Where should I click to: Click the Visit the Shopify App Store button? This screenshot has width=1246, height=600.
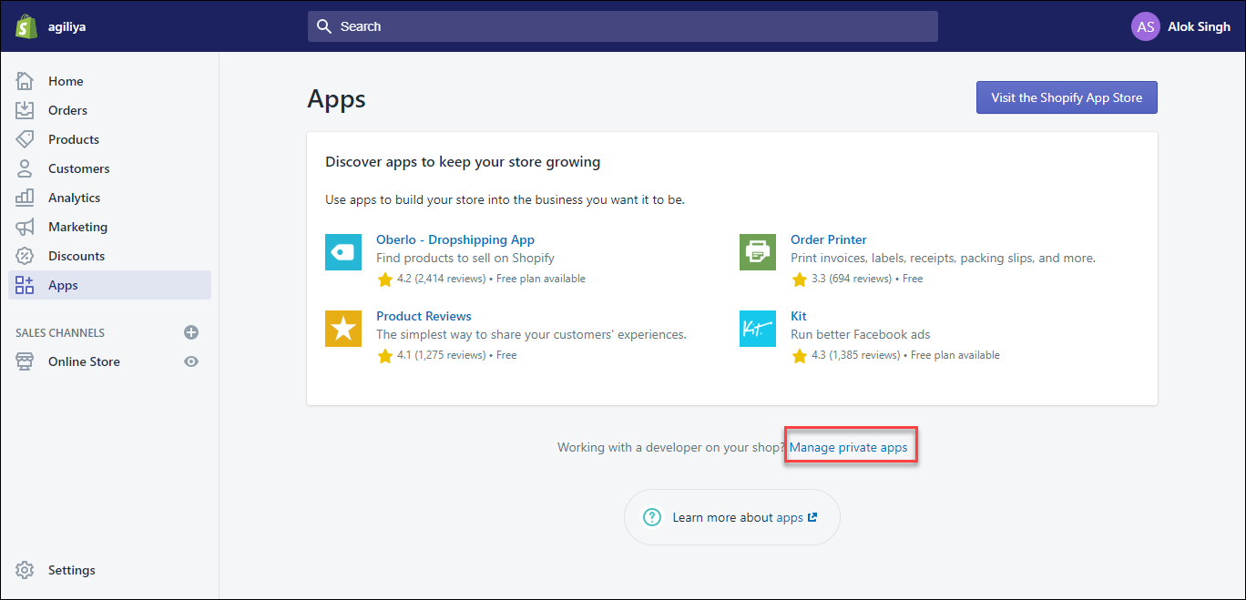coord(1066,97)
